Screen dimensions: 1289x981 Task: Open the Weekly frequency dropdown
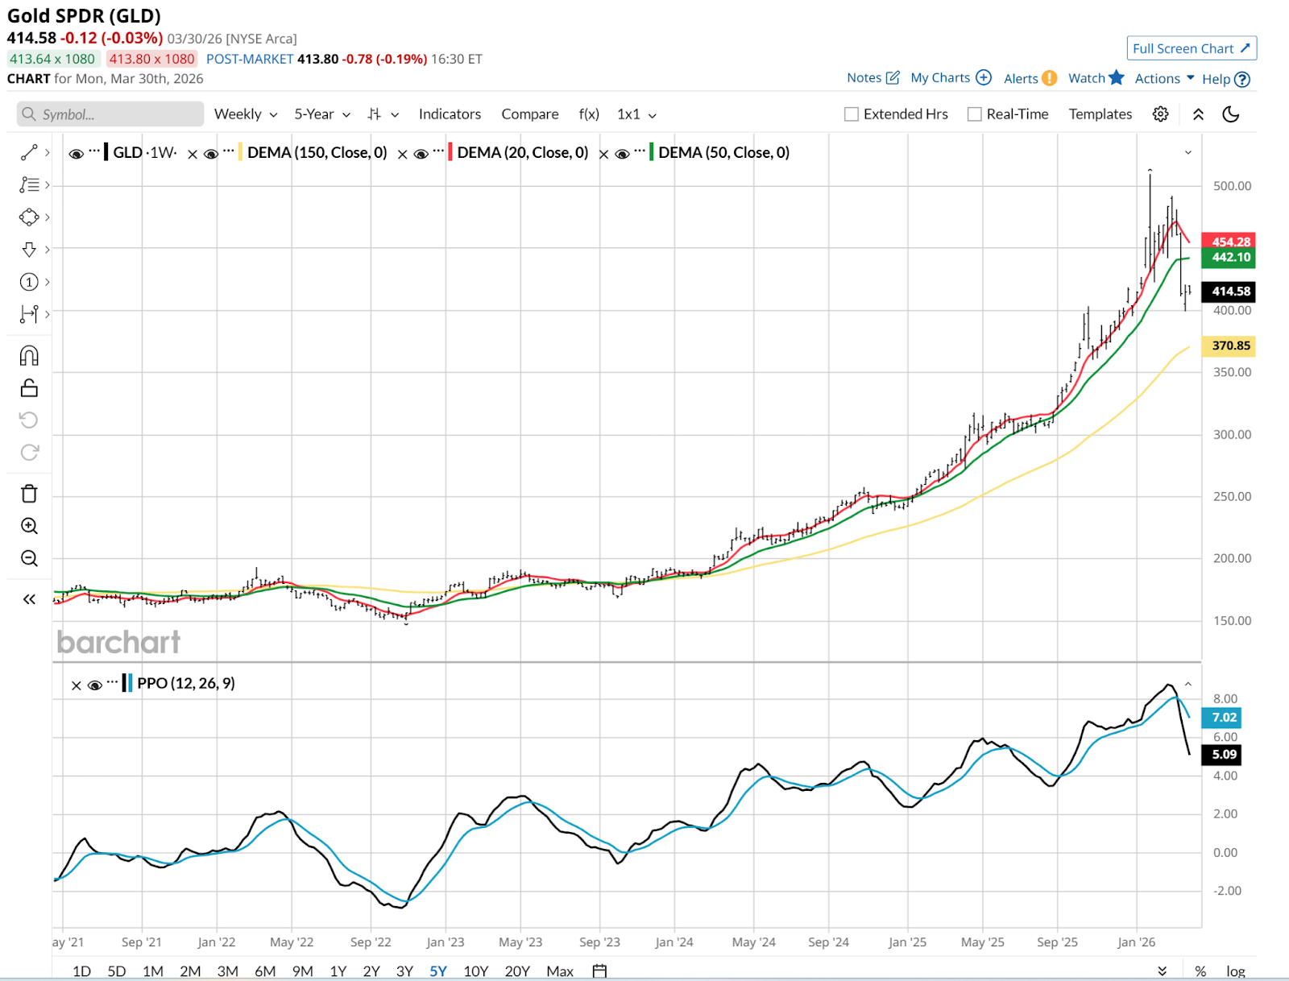point(246,114)
